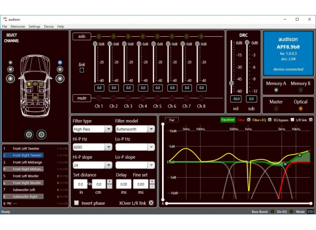Image resolution: width=316 pixels, height=230 pixels.
Task: Click the DRC sub slider knob
Action: coord(247,43)
